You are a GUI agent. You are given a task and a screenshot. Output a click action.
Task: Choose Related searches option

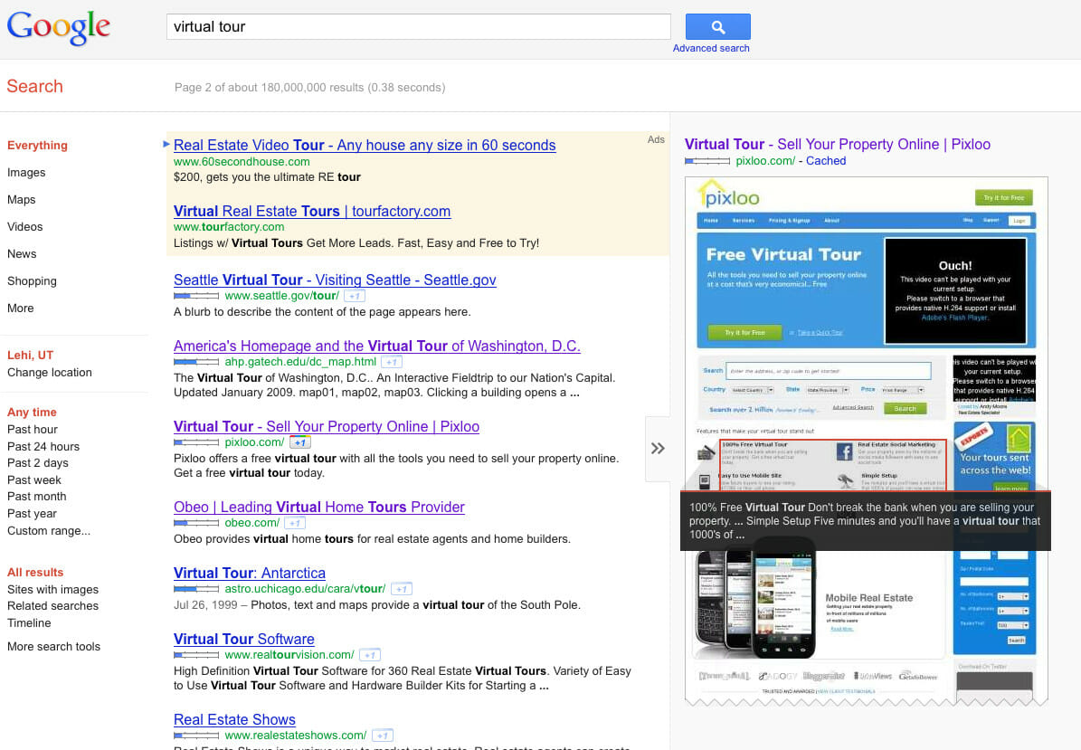pyautogui.click(x=53, y=606)
